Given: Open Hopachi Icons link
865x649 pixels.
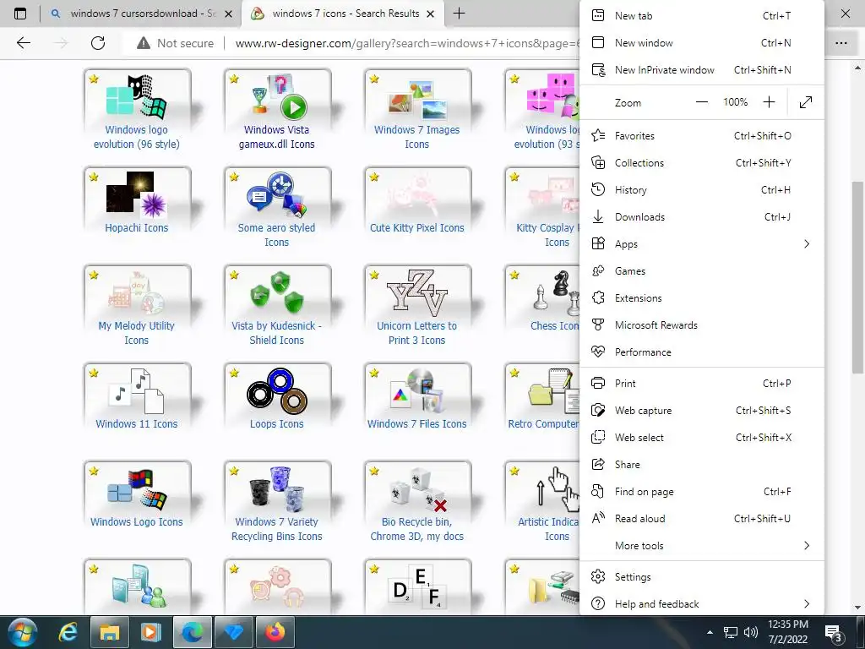Looking at the screenshot, I should pyautogui.click(x=136, y=228).
